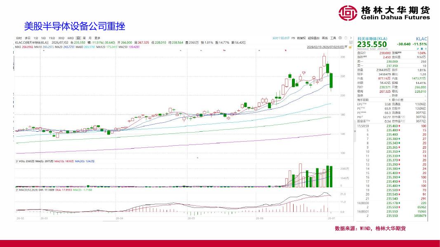This screenshot has height=247, width=440.
Task: Collapse the quote side panel double-arrow
Action: coord(355,131)
